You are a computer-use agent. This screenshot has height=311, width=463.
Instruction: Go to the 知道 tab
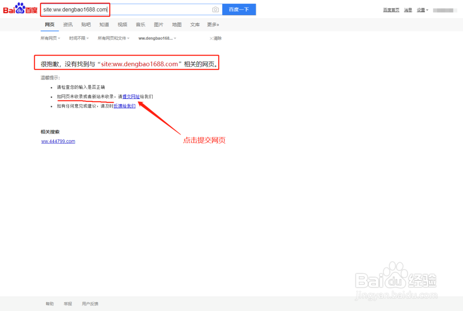pos(104,25)
